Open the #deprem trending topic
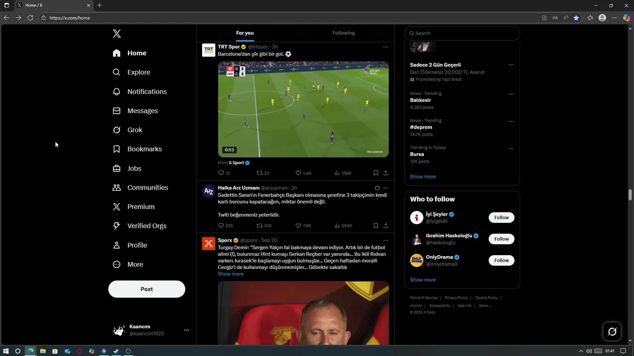 pyautogui.click(x=421, y=127)
